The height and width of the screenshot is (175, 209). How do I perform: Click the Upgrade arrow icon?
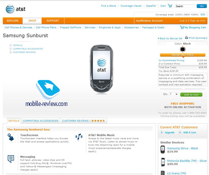coord(162,132)
